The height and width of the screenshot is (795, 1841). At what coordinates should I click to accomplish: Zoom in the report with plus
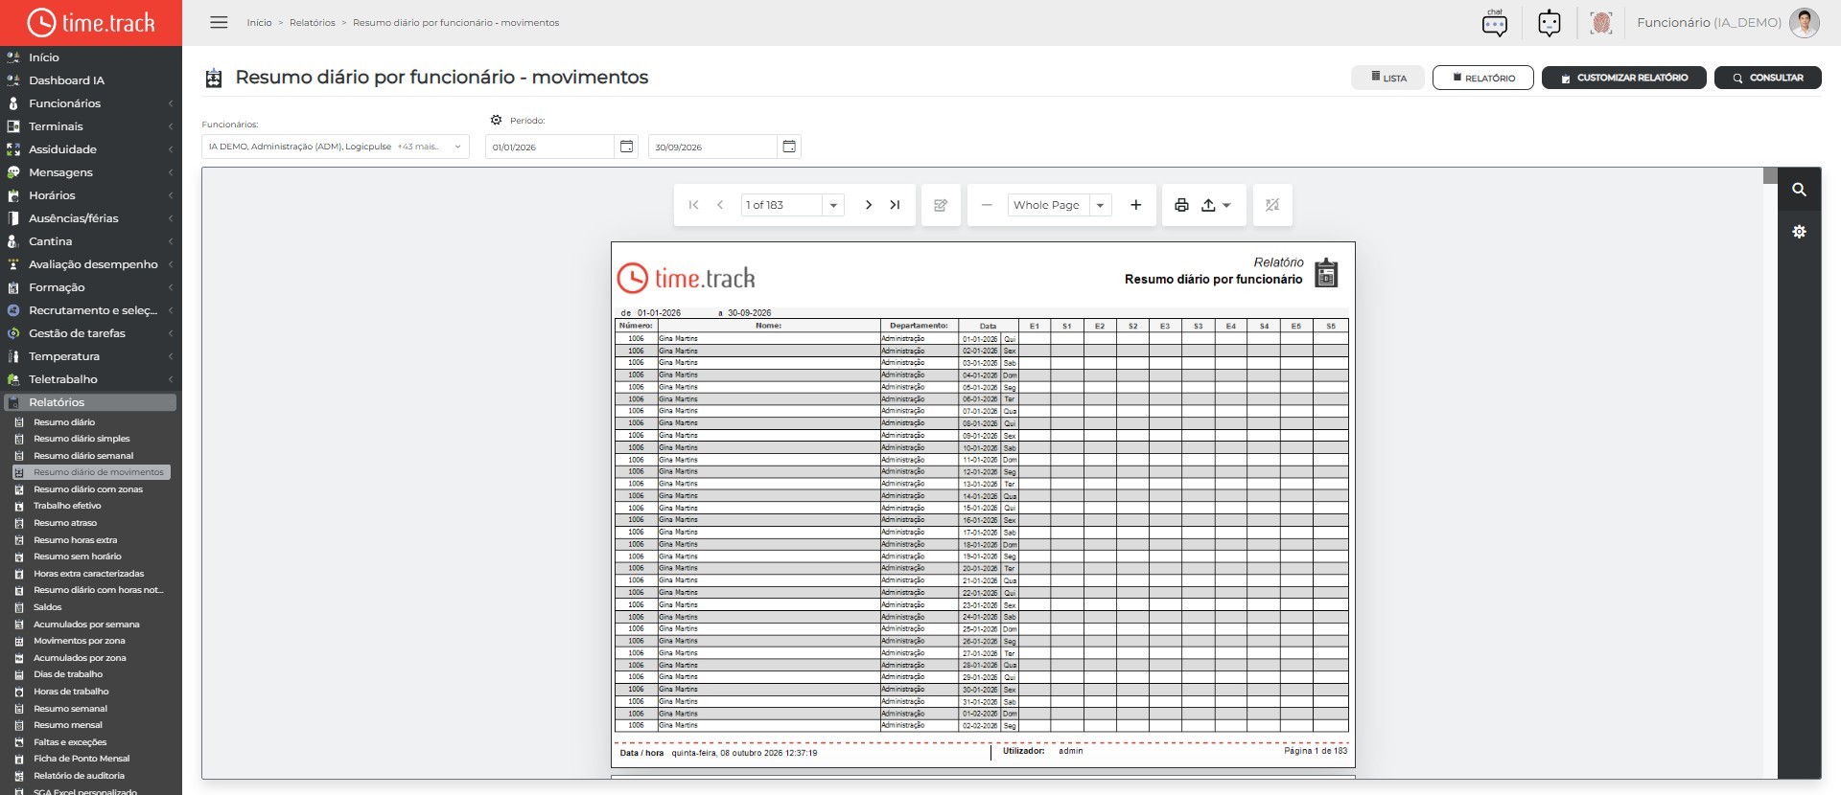coord(1135,205)
